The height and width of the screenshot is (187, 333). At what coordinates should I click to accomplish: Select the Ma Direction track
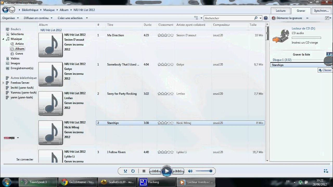(x=116, y=35)
